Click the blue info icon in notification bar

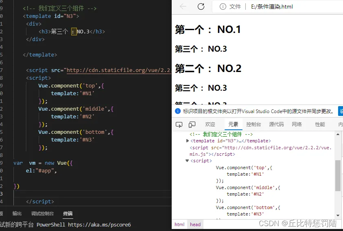point(178,111)
